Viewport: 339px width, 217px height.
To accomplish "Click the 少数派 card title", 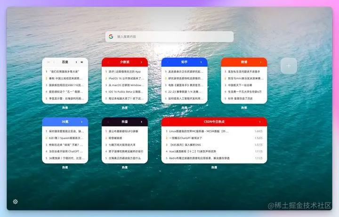I will pyautogui.click(x=125, y=62).
